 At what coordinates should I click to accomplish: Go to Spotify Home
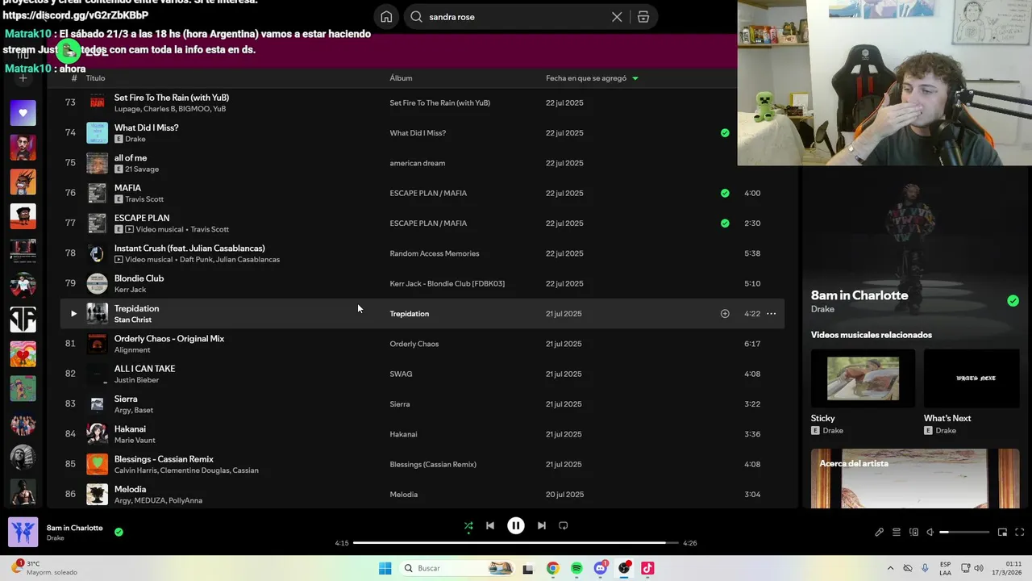[386, 17]
